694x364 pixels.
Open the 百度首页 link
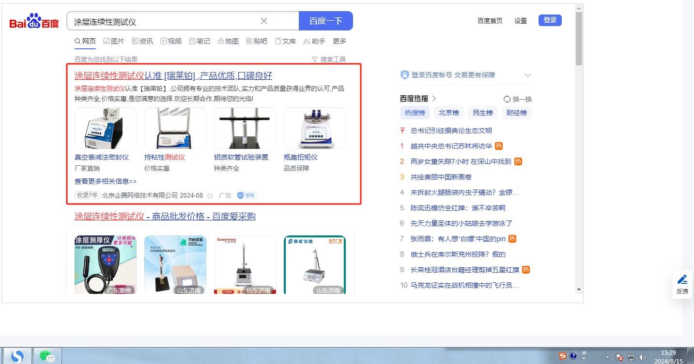pyautogui.click(x=490, y=21)
